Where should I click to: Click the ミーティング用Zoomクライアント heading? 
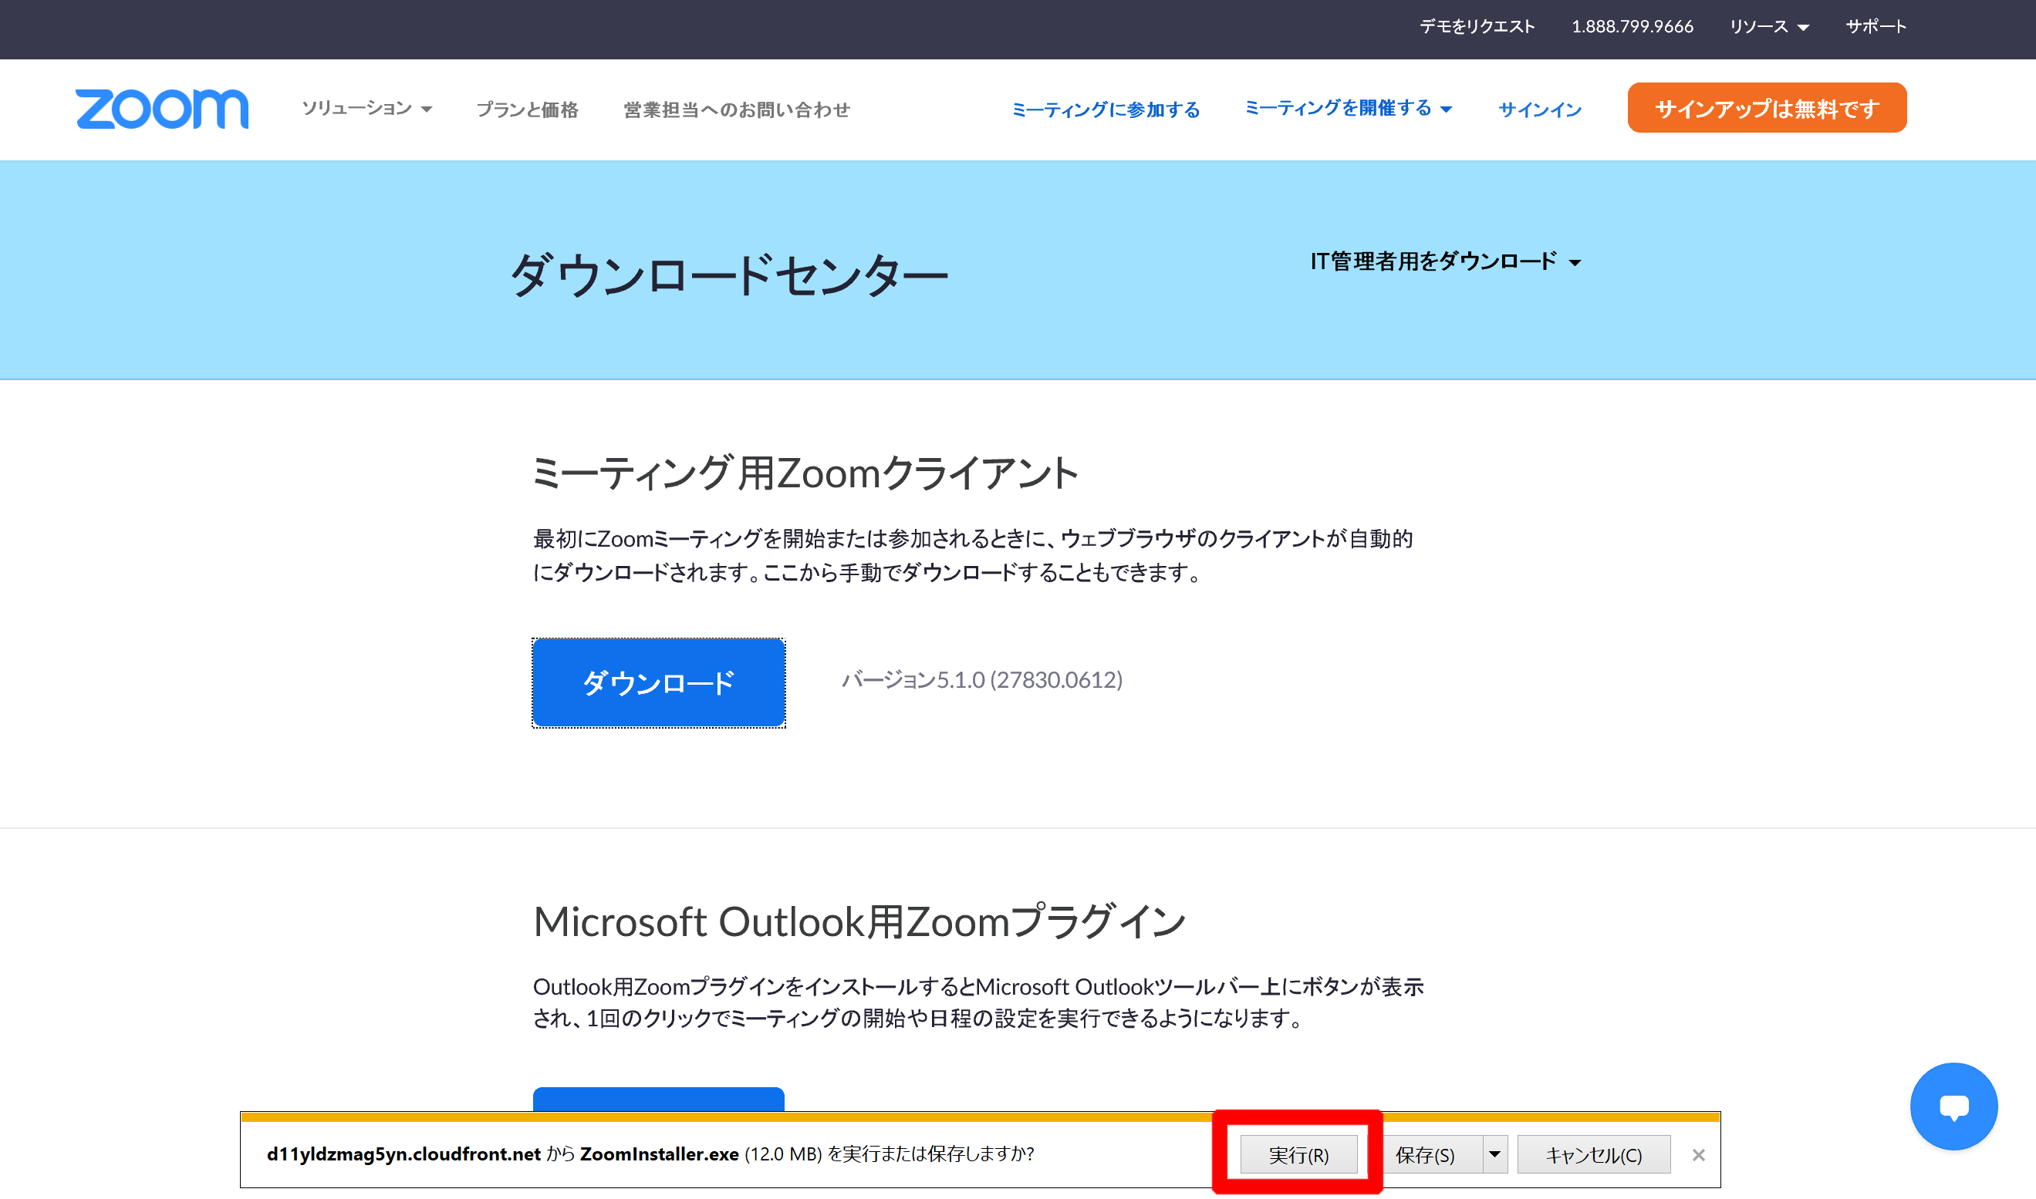(804, 472)
